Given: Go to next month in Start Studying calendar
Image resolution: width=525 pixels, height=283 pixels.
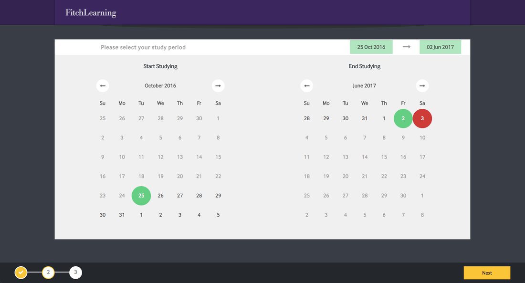Looking at the screenshot, I should pyautogui.click(x=218, y=86).
